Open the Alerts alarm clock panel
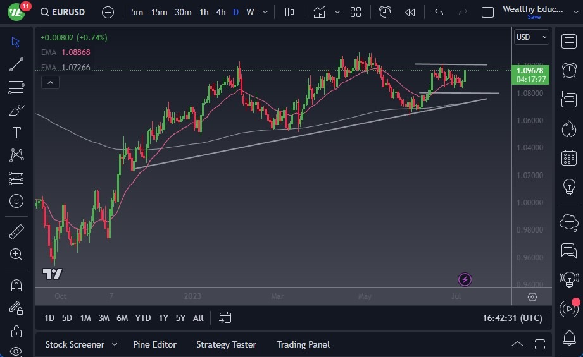Screen dimensions: 583x357 coord(568,70)
